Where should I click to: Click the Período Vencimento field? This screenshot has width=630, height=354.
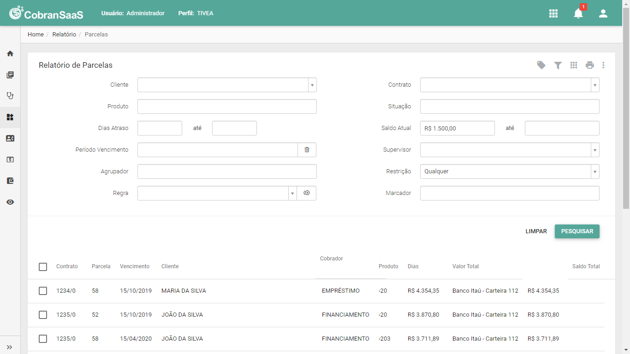218,150
